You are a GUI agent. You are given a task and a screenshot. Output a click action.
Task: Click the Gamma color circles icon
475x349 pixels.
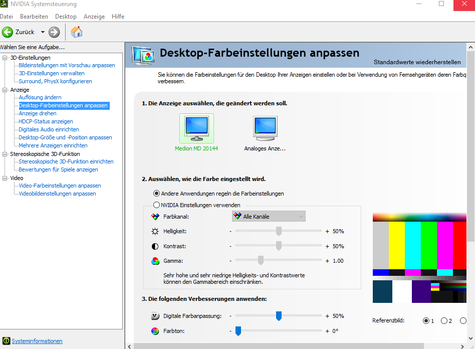click(x=155, y=261)
